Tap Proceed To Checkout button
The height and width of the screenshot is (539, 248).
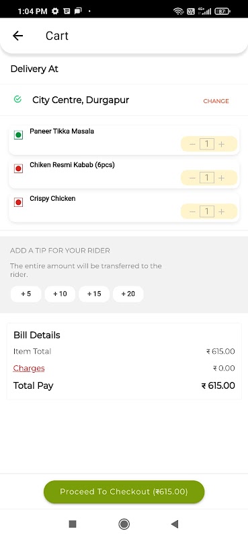coord(124,492)
